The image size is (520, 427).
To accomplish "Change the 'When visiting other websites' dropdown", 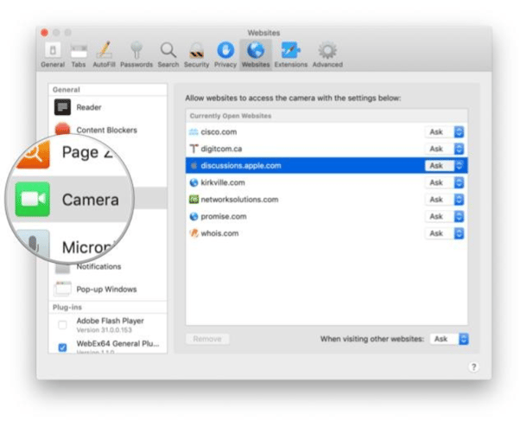I will point(450,340).
